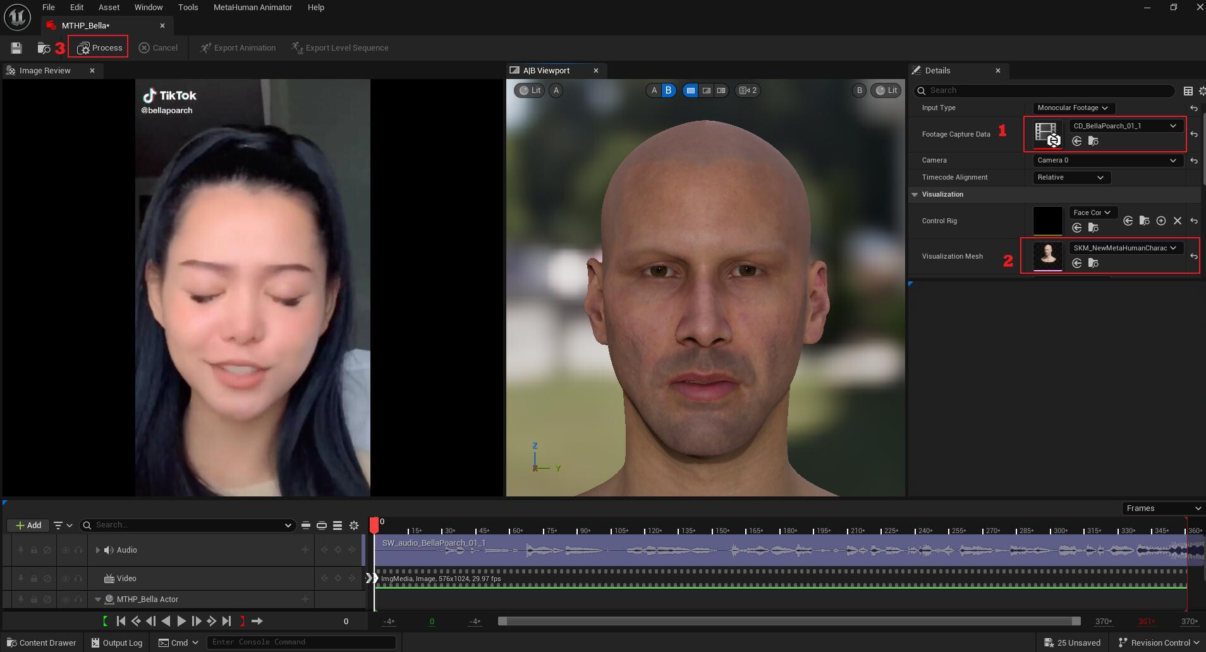Image resolution: width=1206 pixels, height=652 pixels.
Task: Create new asset plus icon for Control Rig
Action: [1161, 221]
